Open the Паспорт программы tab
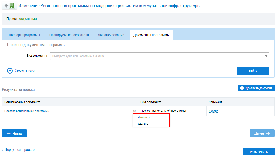The height and width of the screenshot is (157, 277). click(x=24, y=35)
